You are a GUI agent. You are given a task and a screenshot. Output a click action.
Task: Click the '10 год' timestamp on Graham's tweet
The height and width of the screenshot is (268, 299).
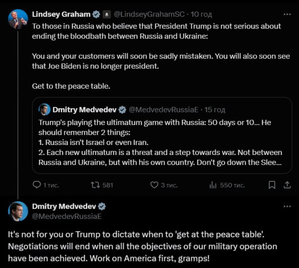(203, 14)
